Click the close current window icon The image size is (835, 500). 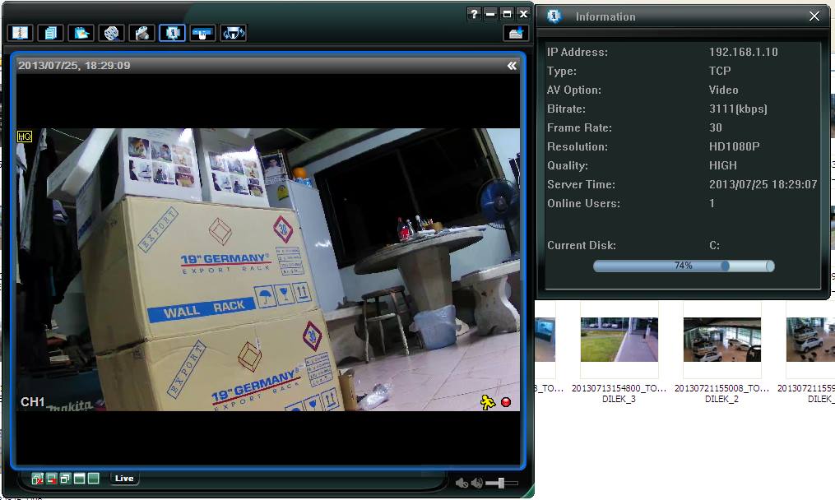pos(52,478)
